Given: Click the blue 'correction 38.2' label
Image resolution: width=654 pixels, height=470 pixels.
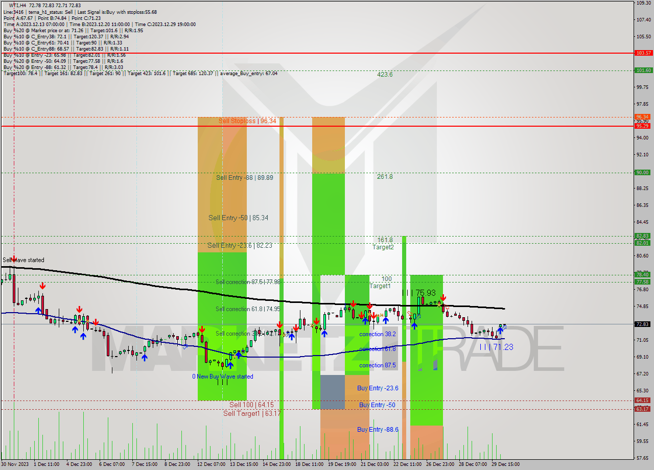Looking at the screenshot, I should (377, 334).
